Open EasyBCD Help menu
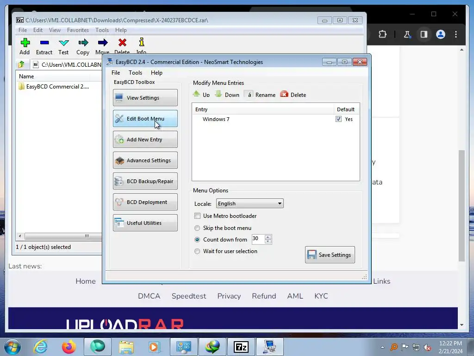The image size is (474, 356). pyautogui.click(x=156, y=73)
